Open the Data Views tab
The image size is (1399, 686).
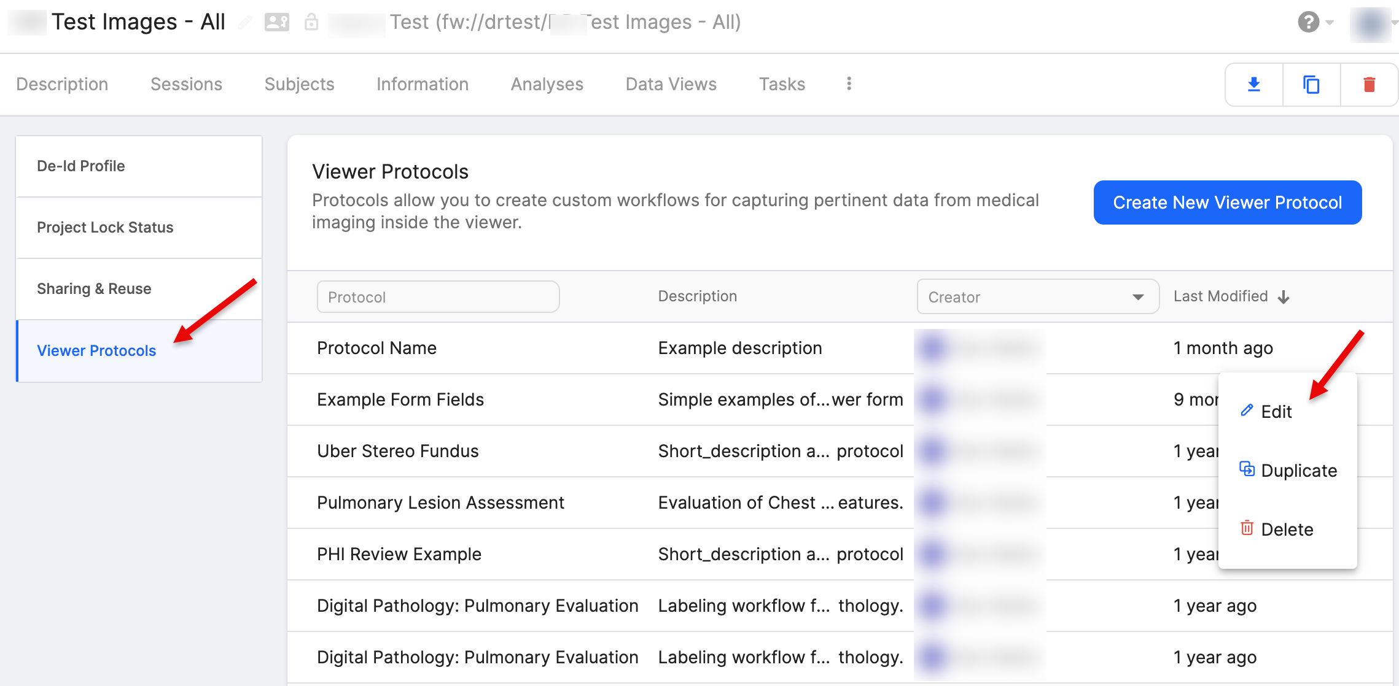point(671,84)
